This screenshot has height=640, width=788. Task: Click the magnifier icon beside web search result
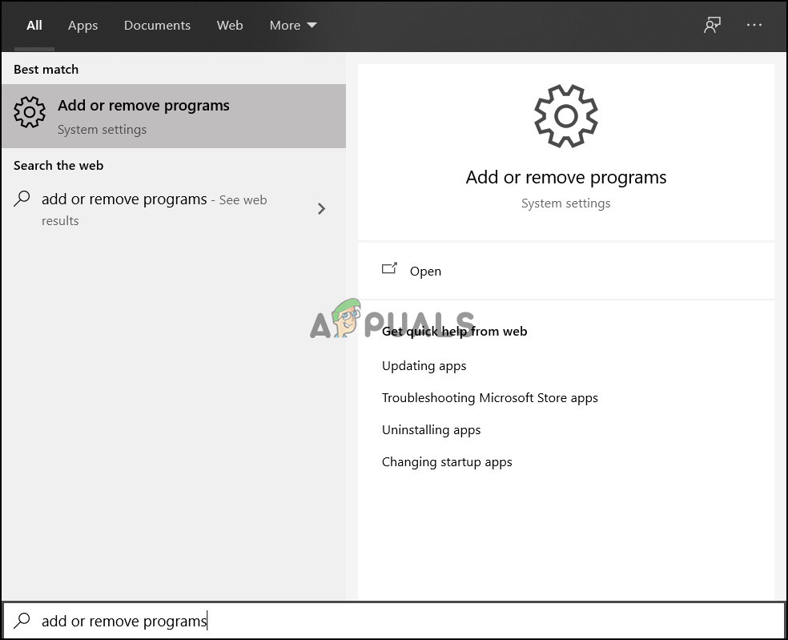coord(22,199)
